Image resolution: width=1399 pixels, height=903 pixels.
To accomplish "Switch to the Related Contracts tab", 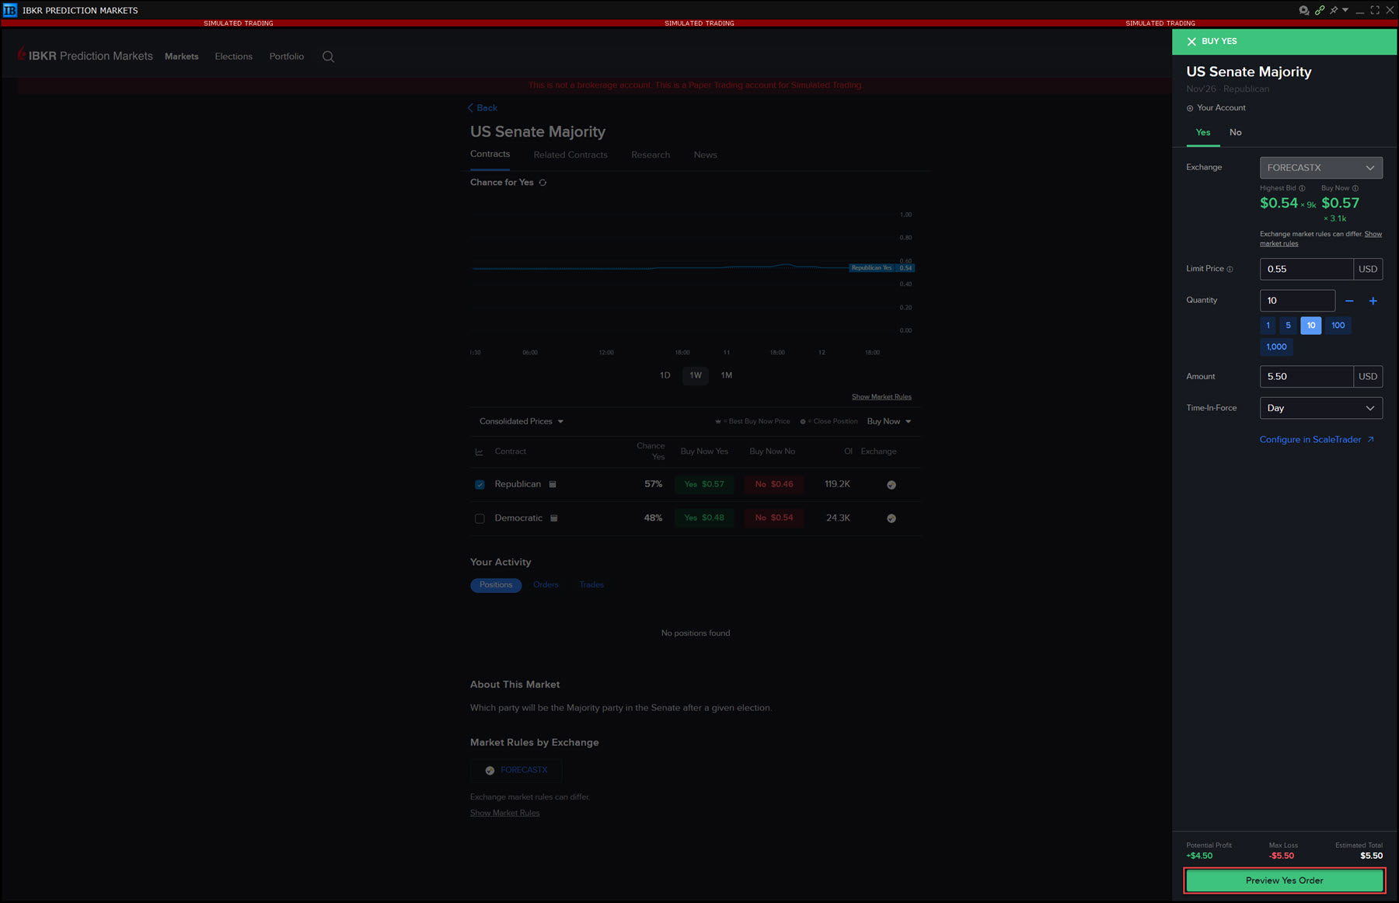I will (570, 155).
